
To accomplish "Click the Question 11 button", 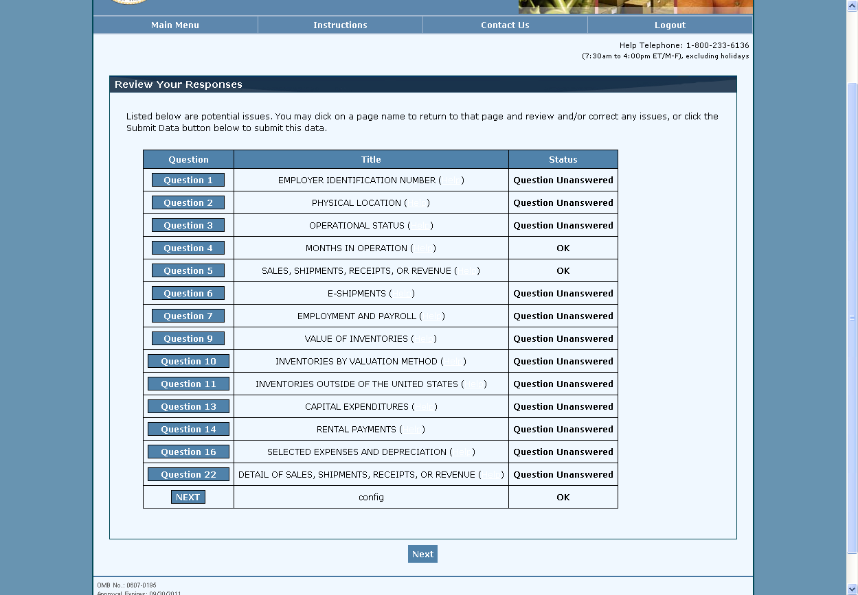I will point(188,384).
